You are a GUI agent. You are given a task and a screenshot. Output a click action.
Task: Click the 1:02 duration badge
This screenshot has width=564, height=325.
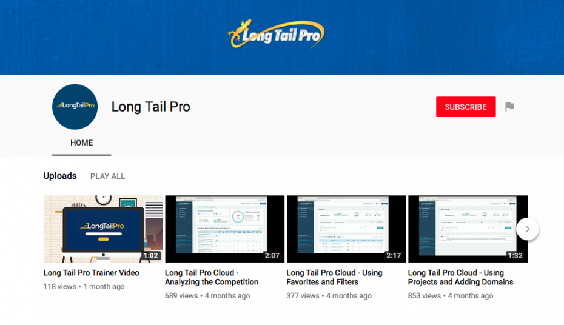click(150, 256)
